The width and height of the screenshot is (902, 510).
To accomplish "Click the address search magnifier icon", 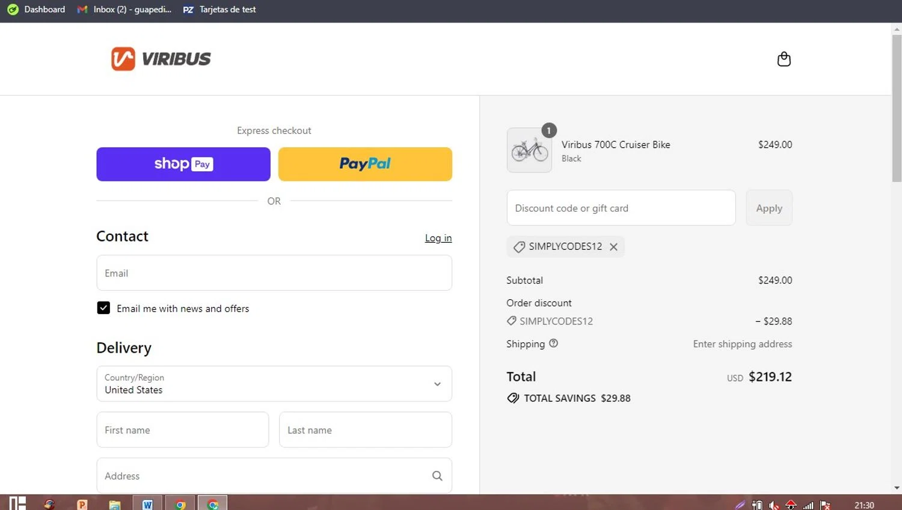I will pyautogui.click(x=437, y=476).
